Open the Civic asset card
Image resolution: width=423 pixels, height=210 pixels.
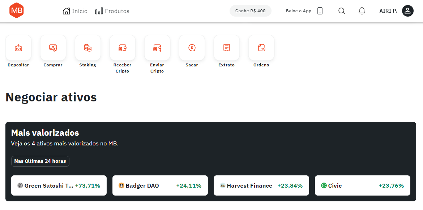point(363,185)
